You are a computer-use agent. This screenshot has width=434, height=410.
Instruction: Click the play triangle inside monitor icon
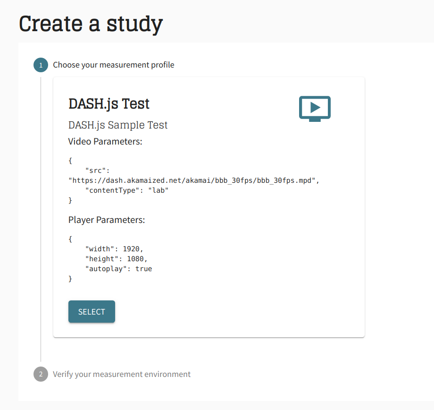tap(315, 107)
